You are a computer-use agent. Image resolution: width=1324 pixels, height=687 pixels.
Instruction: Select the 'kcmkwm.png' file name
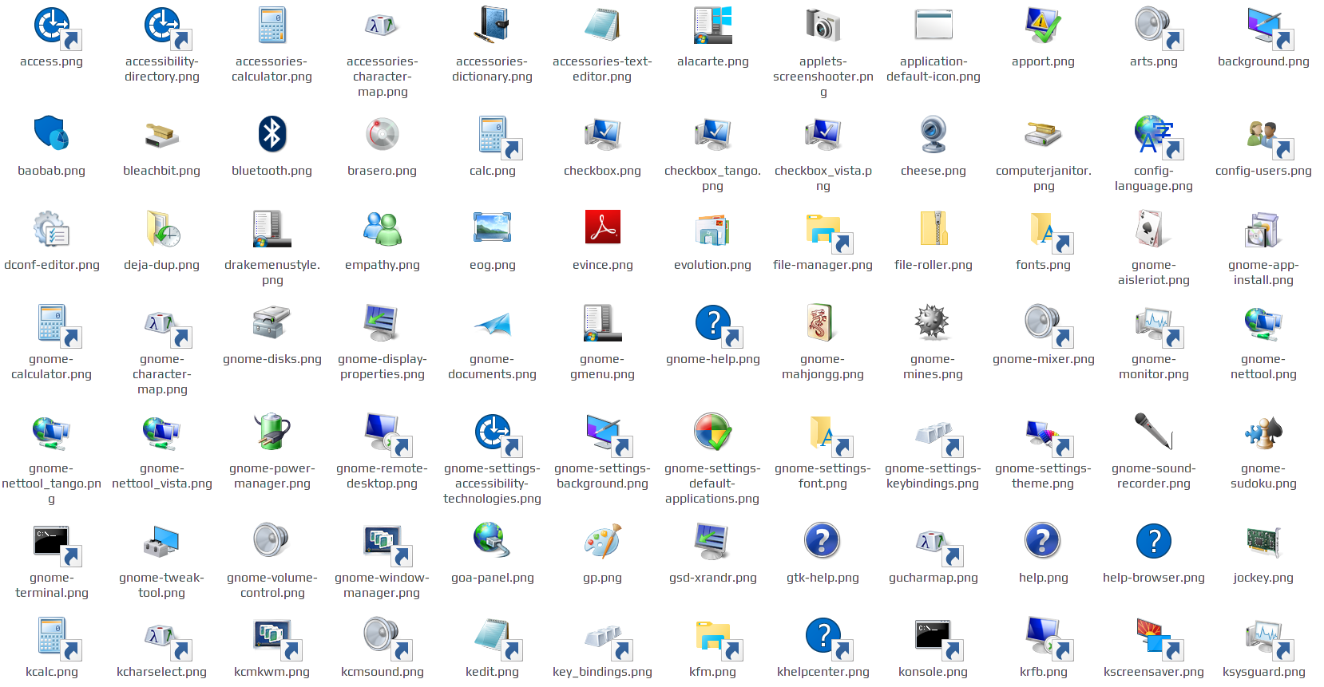272,672
